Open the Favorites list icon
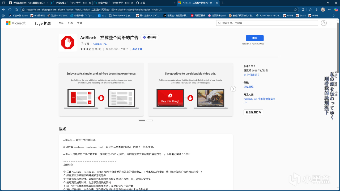Screen dimensions: 340x191 [310, 10]
